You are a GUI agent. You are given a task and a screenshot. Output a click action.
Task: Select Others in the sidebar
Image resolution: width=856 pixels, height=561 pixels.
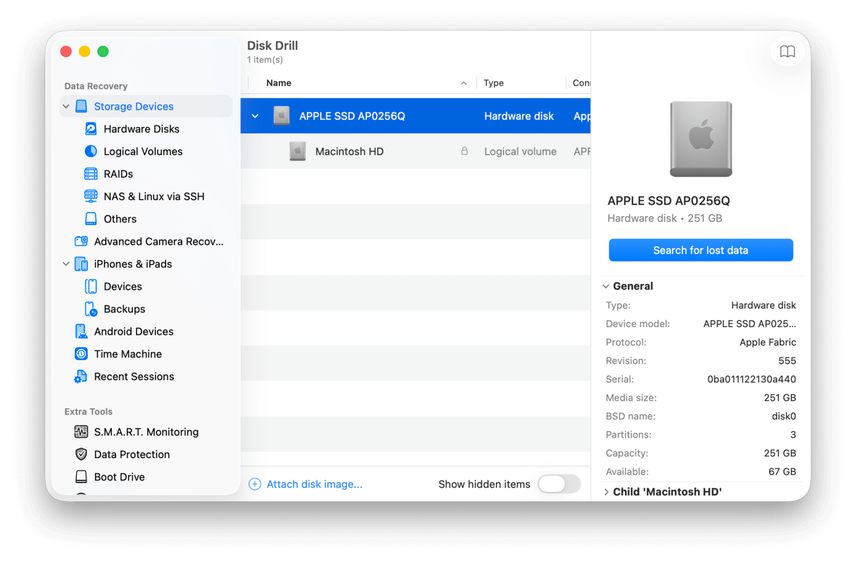coord(120,219)
